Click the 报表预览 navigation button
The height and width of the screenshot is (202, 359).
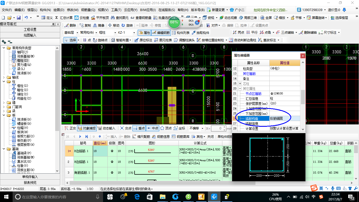[x=30, y=183]
